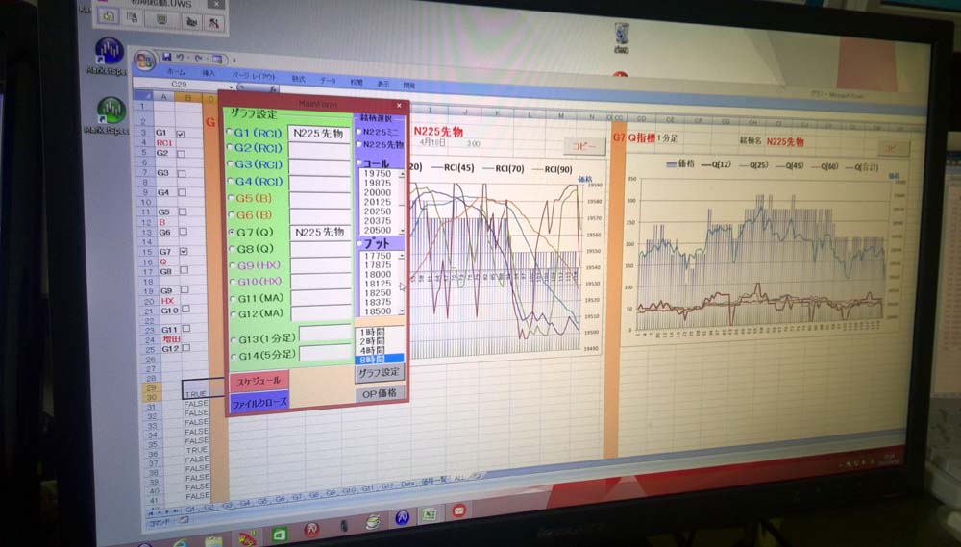Click the text field next to G13 (1分足)
This screenshot has width=961, height=547.
[326, 334]
